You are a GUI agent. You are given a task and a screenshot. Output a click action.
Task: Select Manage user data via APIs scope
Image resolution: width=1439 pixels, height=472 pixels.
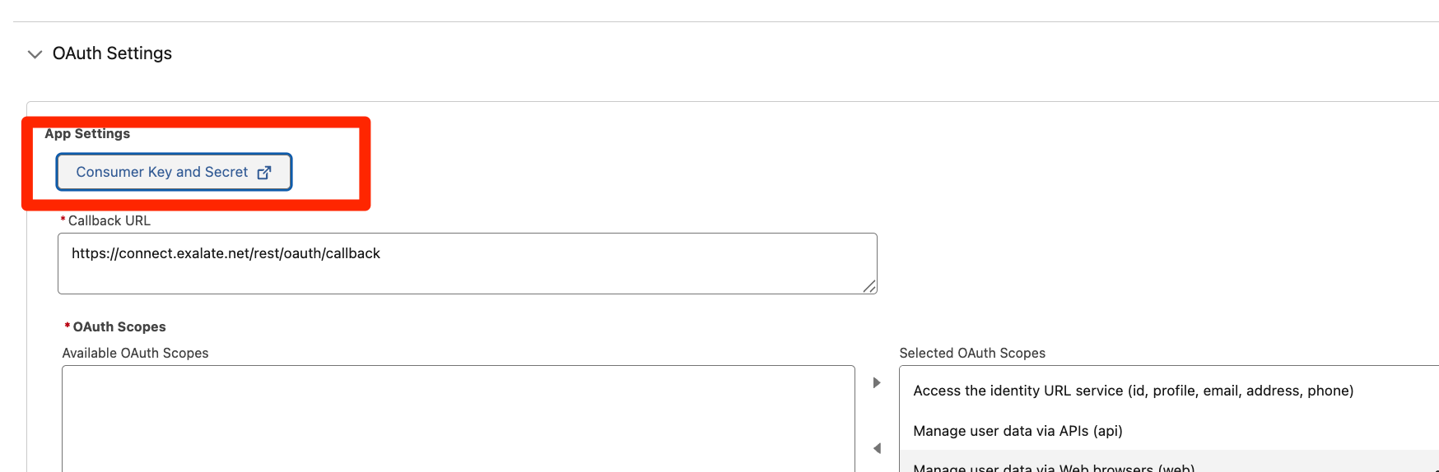[x=1018, y=431]
